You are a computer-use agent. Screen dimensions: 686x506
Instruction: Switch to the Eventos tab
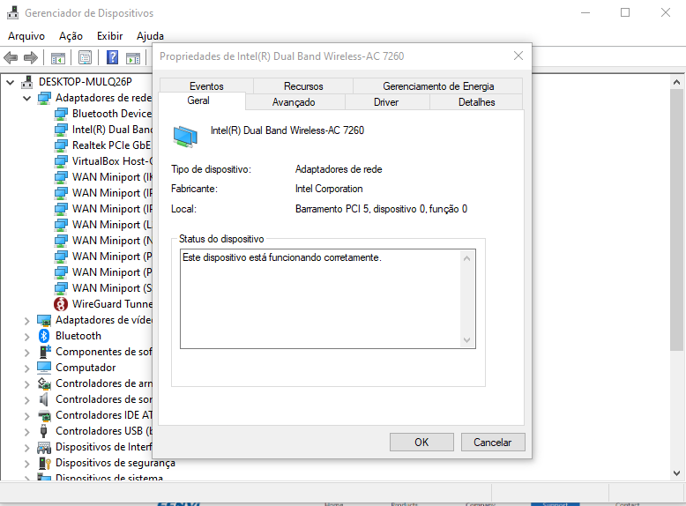pyautogui.click(x=206, y=86)
